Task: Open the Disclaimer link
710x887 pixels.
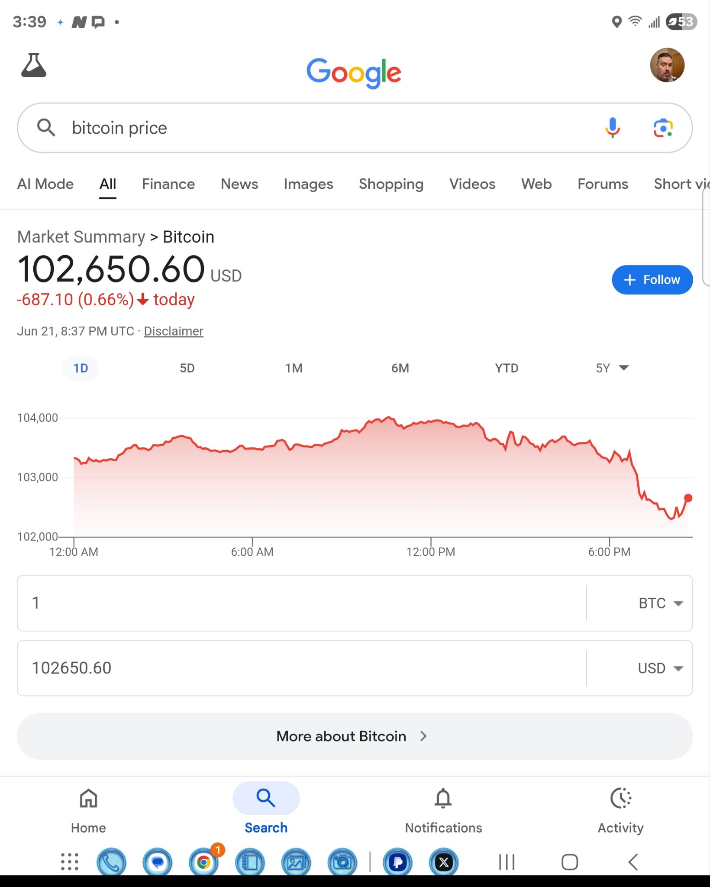Action: [174, 331]
